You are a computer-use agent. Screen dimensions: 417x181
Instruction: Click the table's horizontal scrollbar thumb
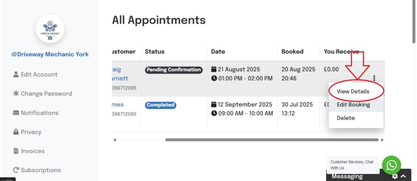[x=272, y=140]
